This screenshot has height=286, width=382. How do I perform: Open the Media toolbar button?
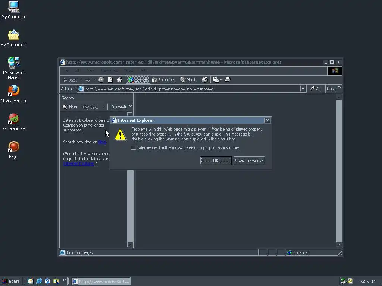pos(188,80)
